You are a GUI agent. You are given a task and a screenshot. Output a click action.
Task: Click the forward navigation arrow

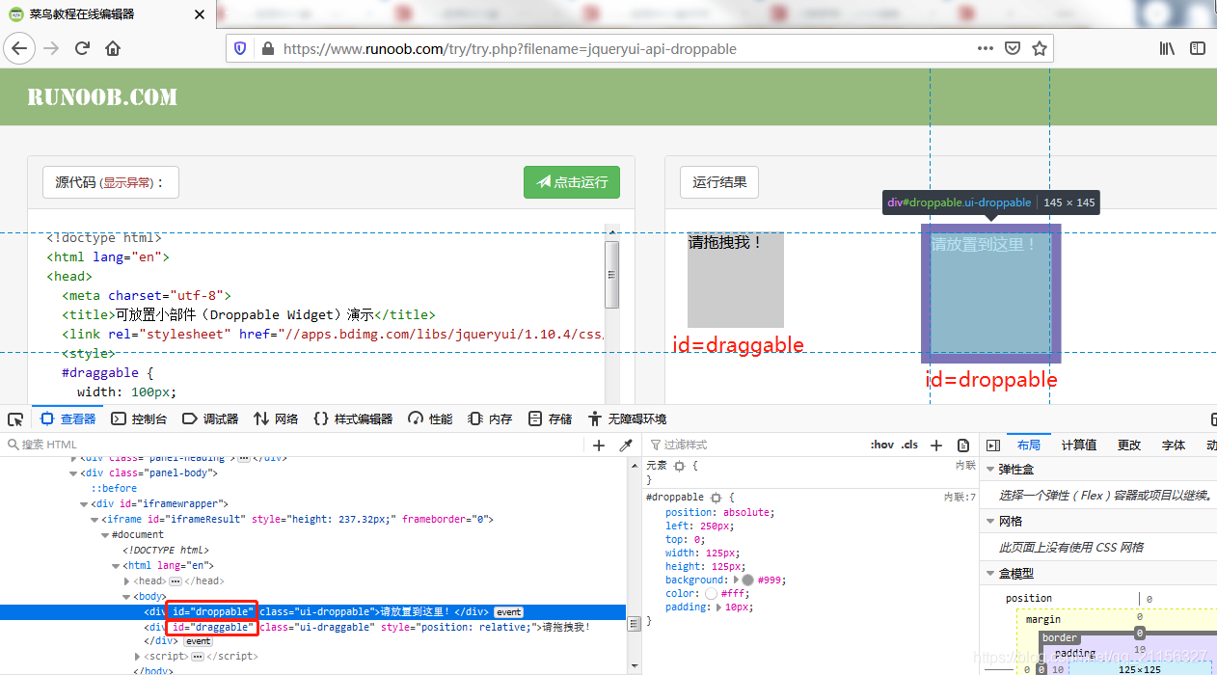pyautogui.click(x=51, y=48)
